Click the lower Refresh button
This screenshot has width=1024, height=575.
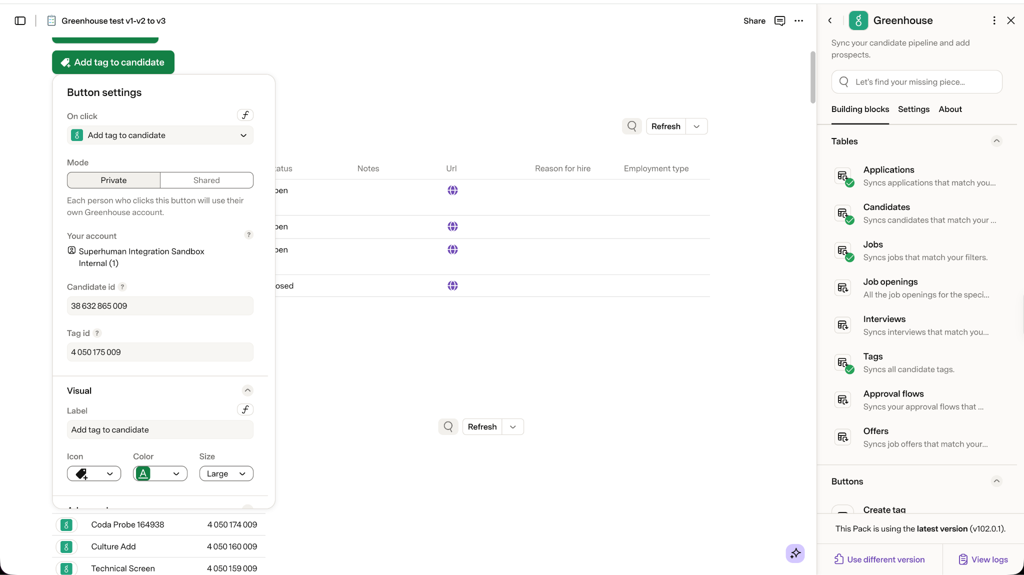coord(482,426)
